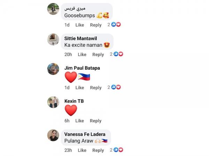Reply to the Goosebumps comment

96,25
